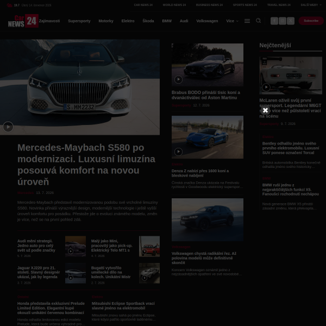The image size is (326, 326).
Task: Click Ostatní tag above Honda headline
Action: pyautogui.click(x=23, y=297)
